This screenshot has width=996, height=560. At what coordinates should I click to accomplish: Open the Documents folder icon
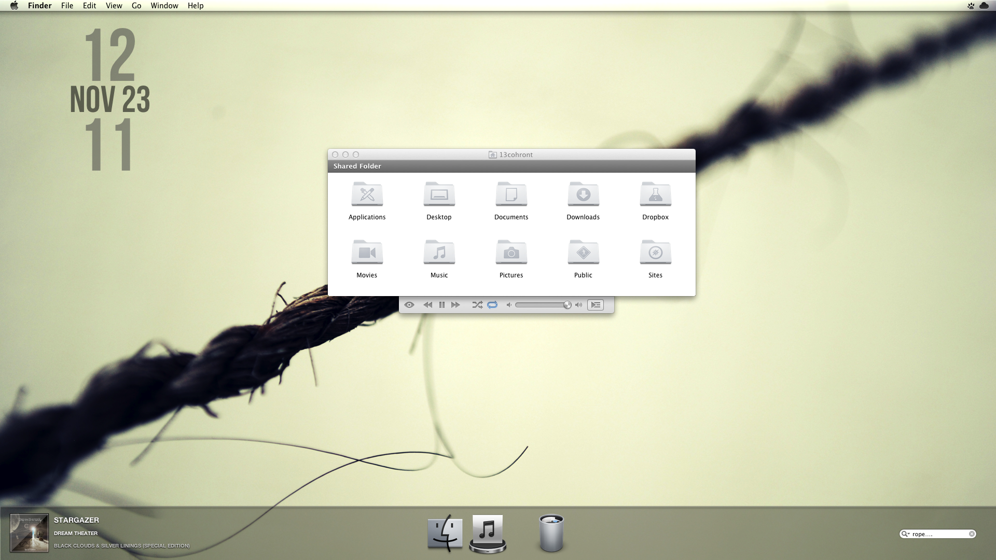[511, 194]
